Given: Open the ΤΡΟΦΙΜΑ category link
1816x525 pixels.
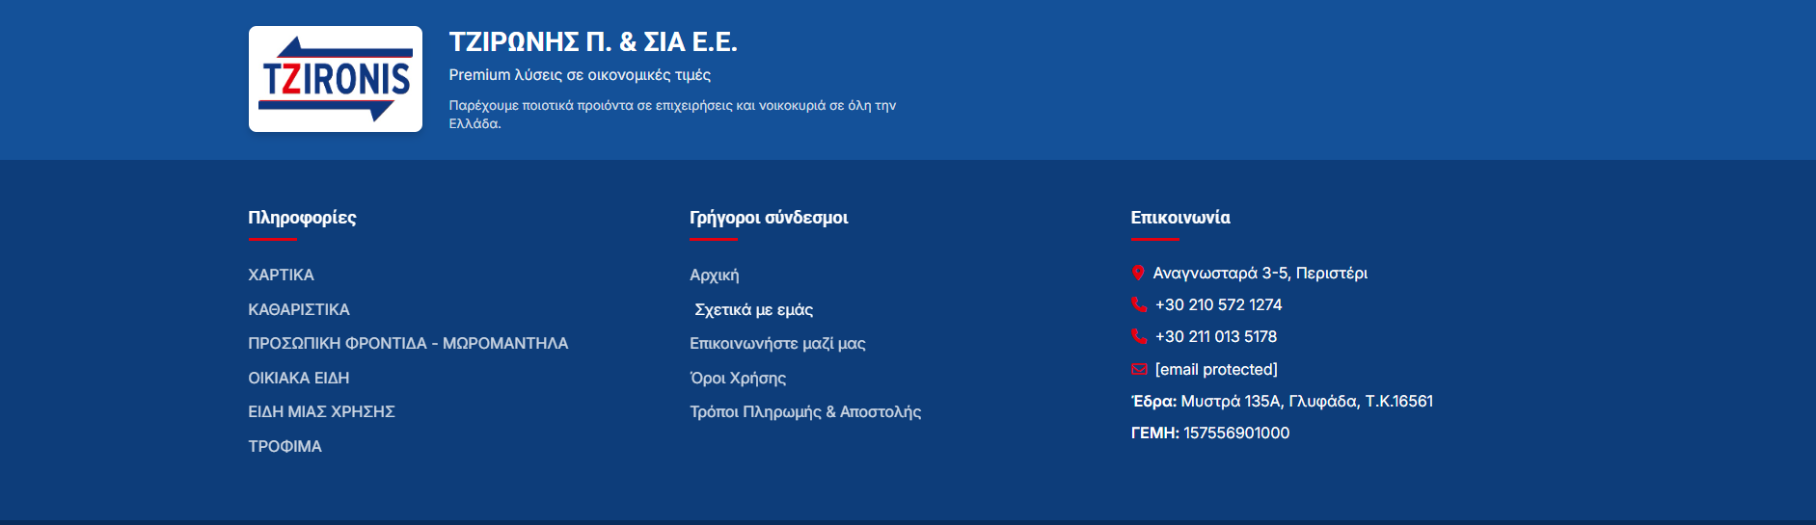Looking at the screenshot, I should [285, 447].
